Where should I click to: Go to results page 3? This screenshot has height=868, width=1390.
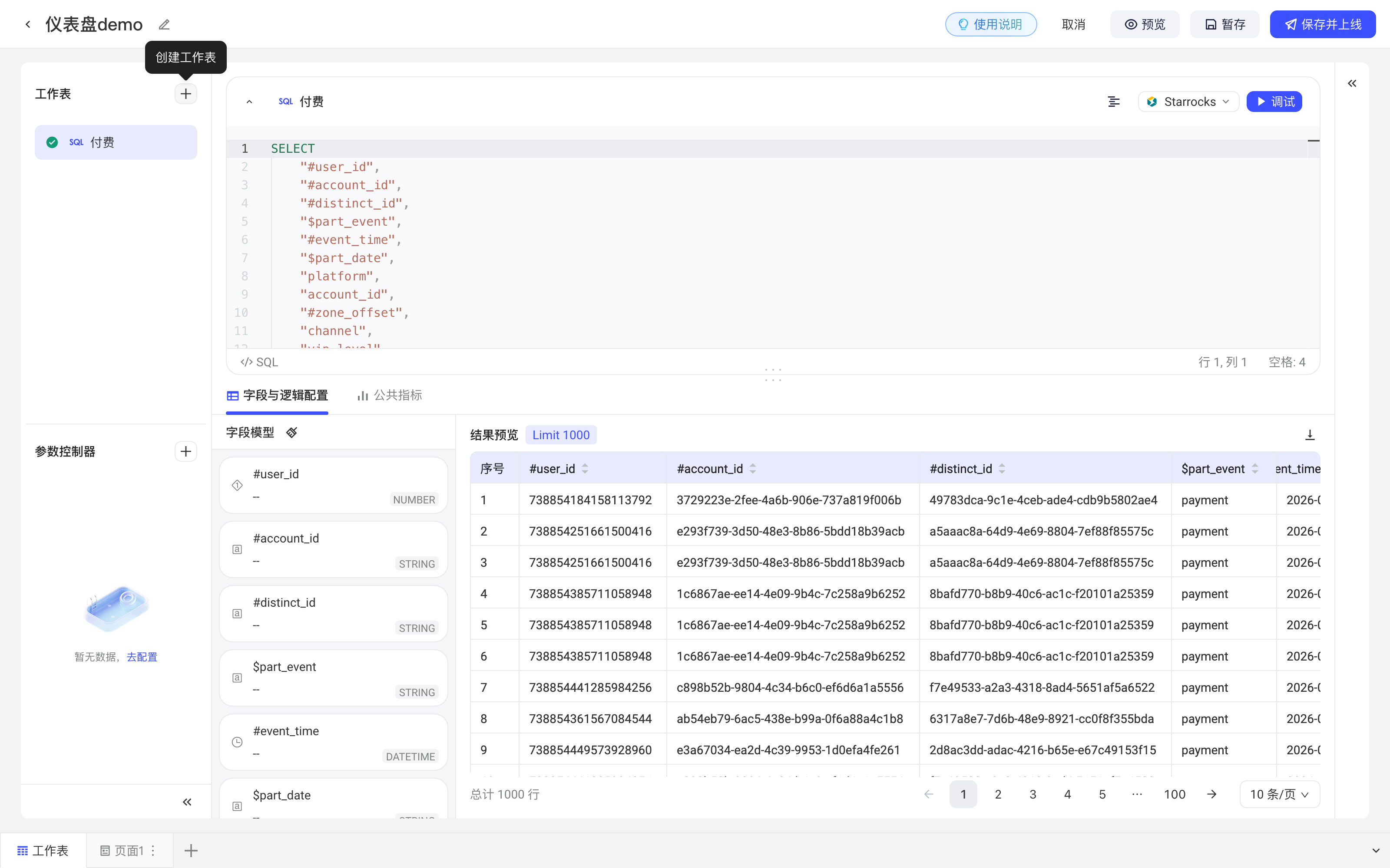pos(1033,794)
